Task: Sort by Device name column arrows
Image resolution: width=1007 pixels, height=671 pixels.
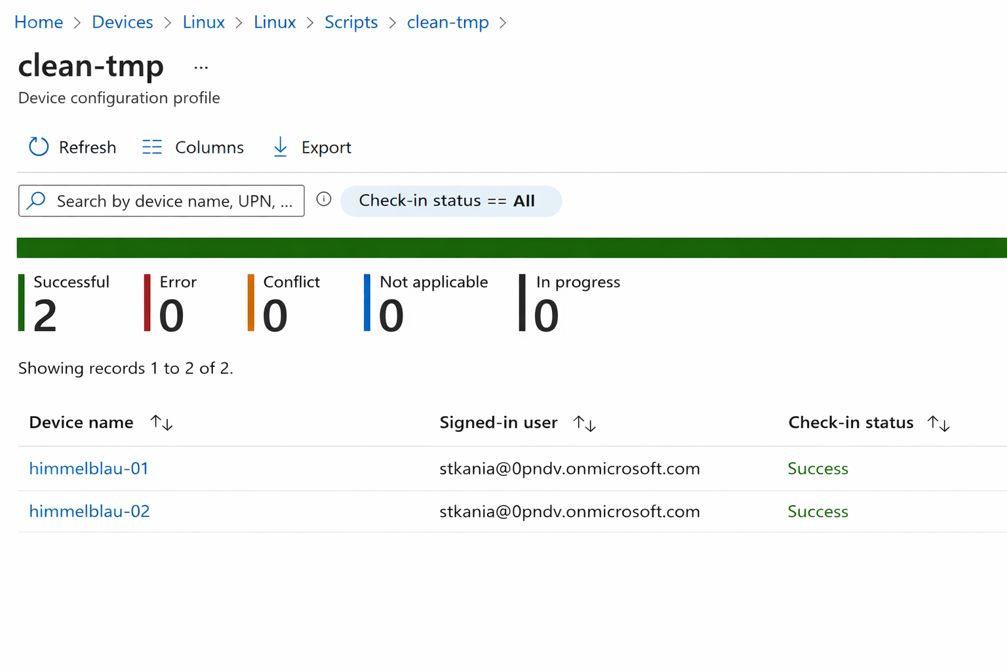Action: coord(161,423)
